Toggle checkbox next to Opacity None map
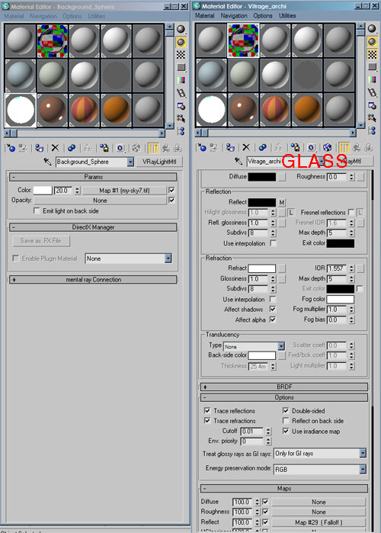381x533 pixels. (171, 201)
